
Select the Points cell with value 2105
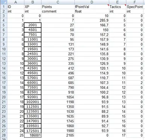58,135
